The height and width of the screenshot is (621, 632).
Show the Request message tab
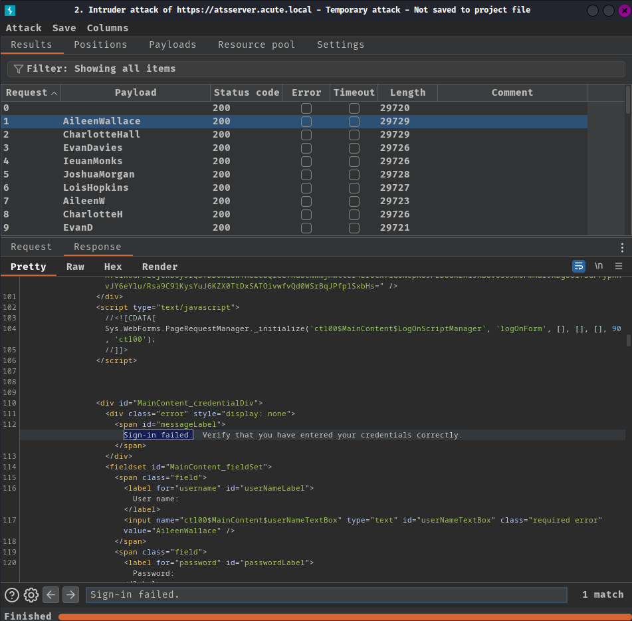tap(31, 247)
